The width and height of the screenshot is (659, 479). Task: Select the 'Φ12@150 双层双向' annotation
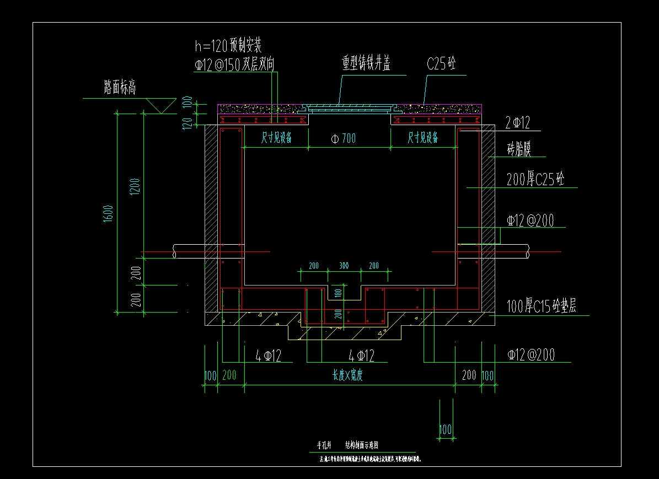click(234, 64)
